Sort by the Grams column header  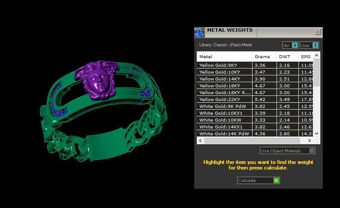[264, 56]
